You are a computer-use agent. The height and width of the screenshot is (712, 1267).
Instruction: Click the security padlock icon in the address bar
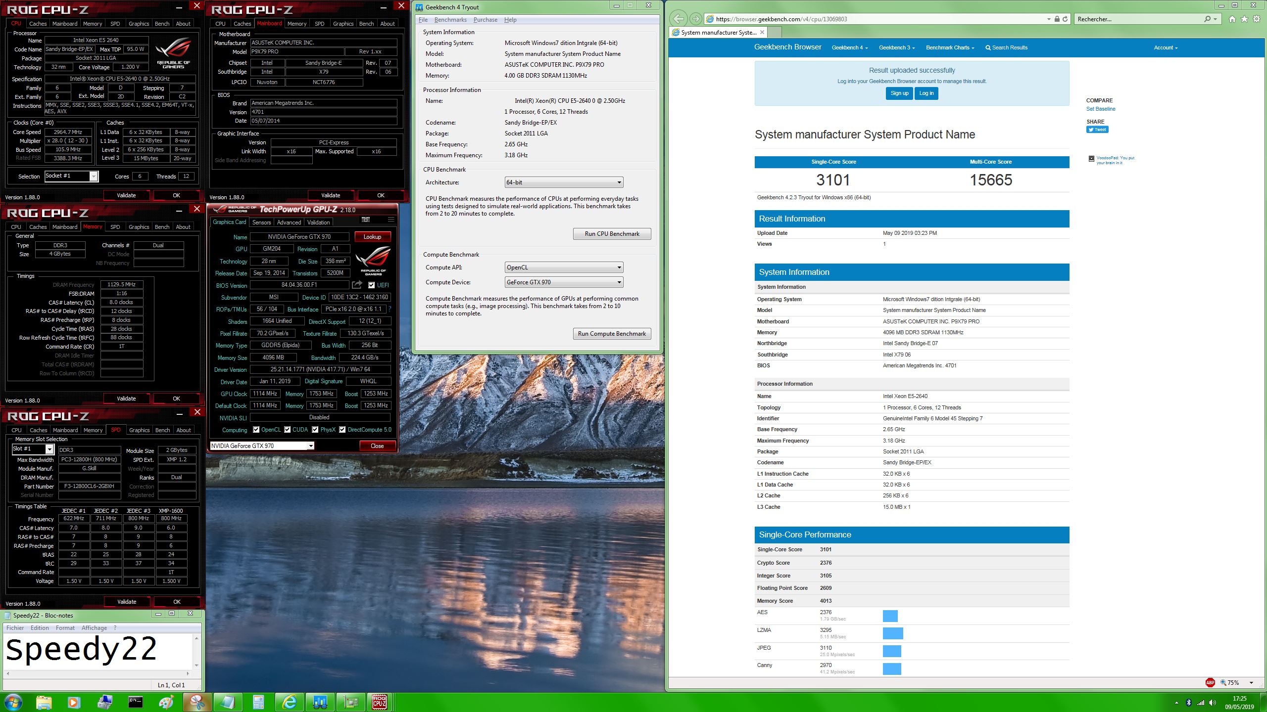[x=1057, y=19]
